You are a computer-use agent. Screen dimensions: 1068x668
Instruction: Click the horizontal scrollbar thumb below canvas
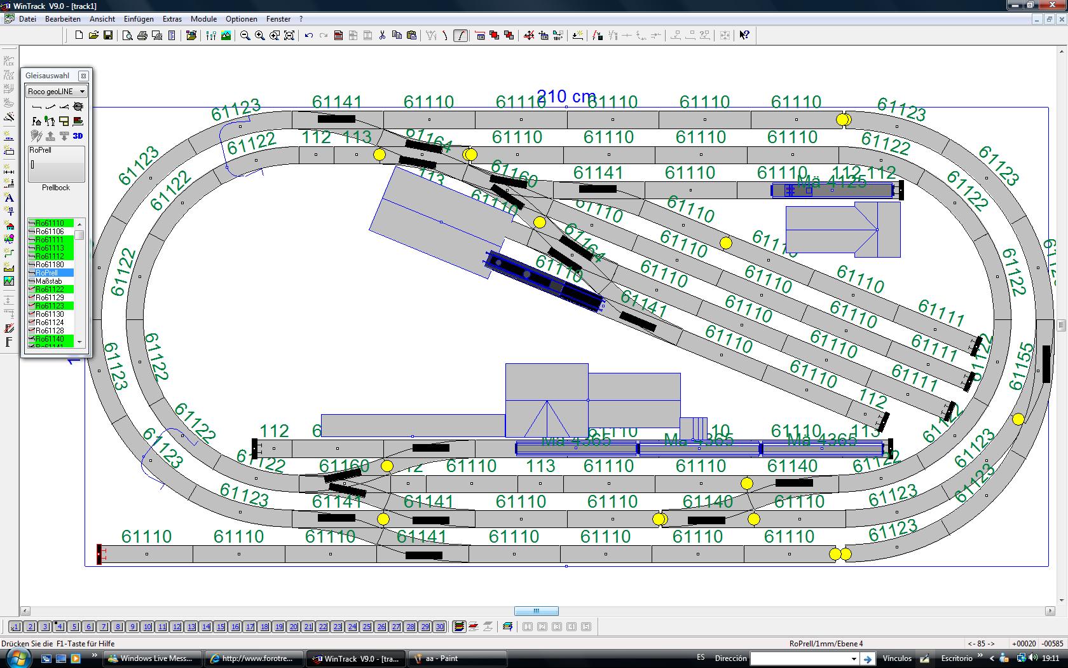click(537, 611)
